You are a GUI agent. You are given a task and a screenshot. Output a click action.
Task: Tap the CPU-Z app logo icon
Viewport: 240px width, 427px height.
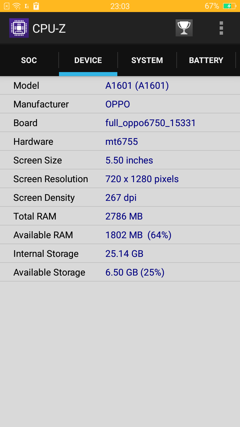[x=19, y=28]
